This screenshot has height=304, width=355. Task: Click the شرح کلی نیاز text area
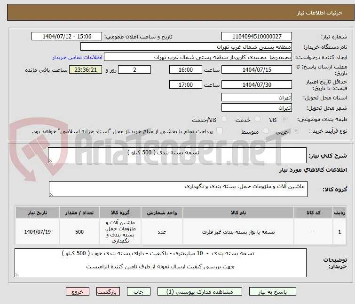[177, 155]
